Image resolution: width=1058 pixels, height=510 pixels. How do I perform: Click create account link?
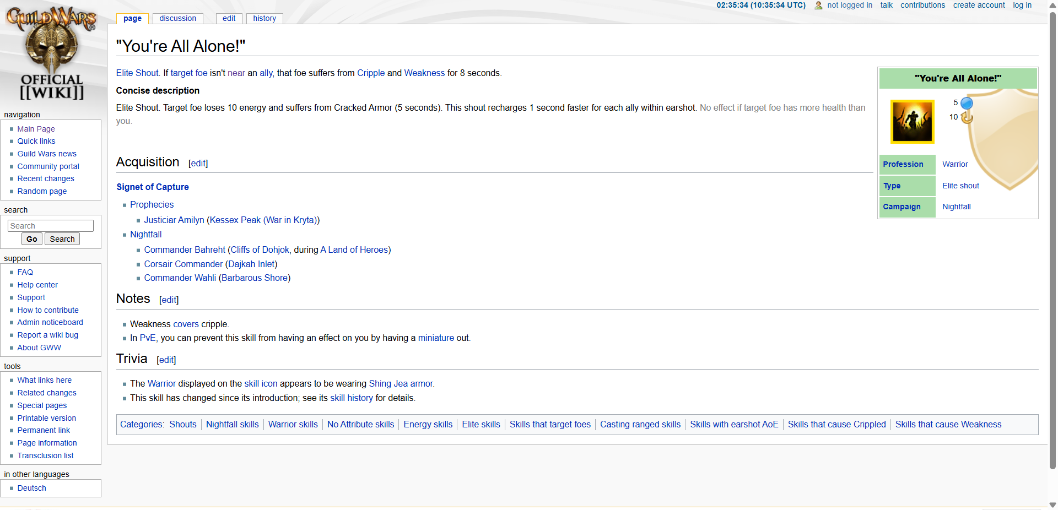[x=979, y=5]
